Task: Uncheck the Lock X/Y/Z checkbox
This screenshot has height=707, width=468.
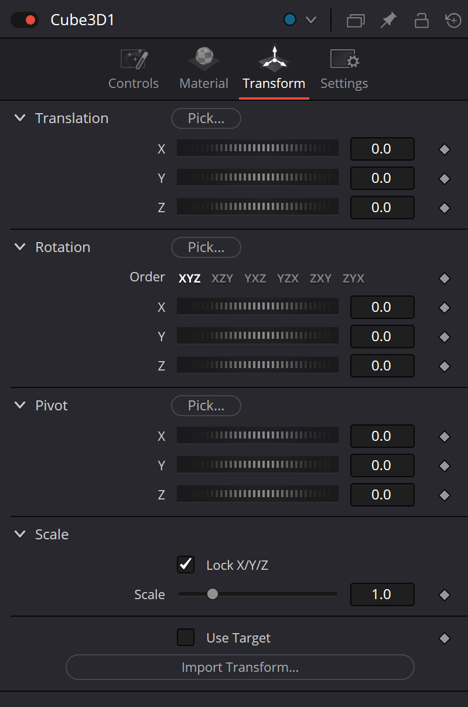Action: click(x=186, y=565)
